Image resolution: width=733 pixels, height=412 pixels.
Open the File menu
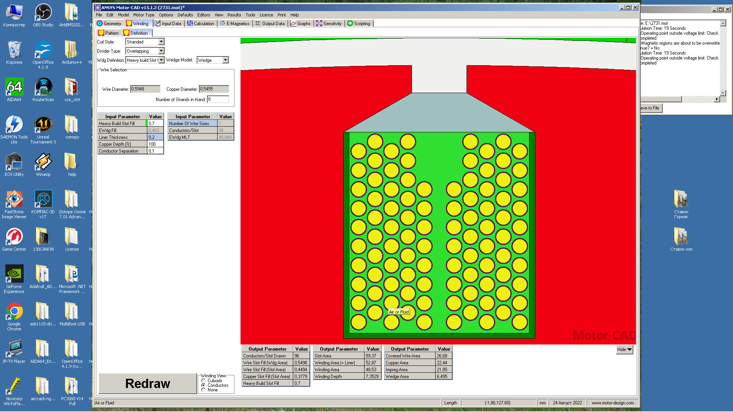[x=99, y=15]
